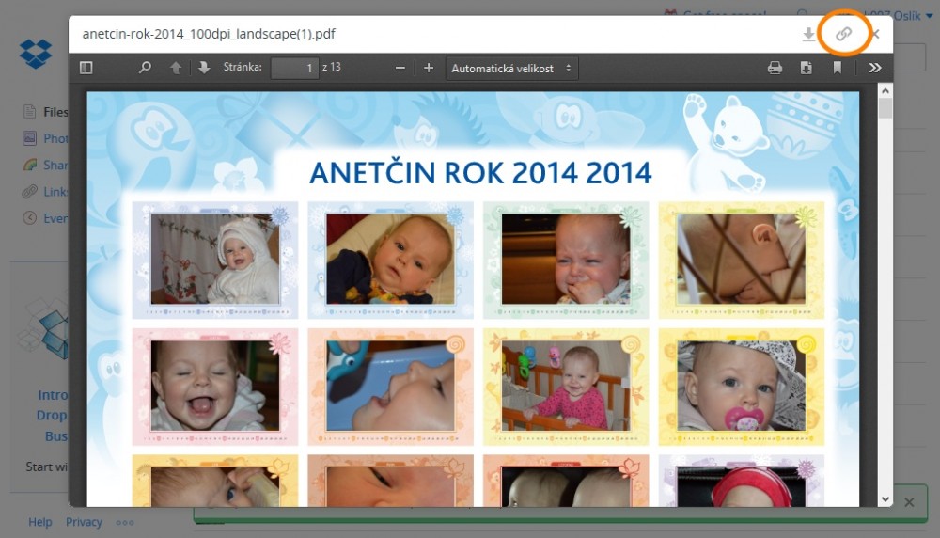Open the find-in-document magnifier tool
The image size is (940, 538).
pyautogui.click(x=145, y=68)
